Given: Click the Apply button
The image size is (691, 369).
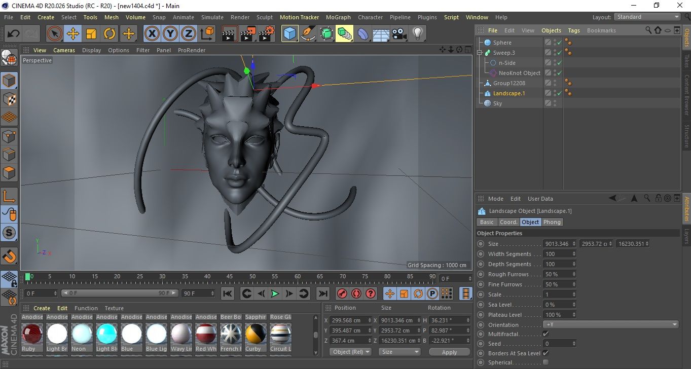Looking at the screenshot, I should 449,352.
